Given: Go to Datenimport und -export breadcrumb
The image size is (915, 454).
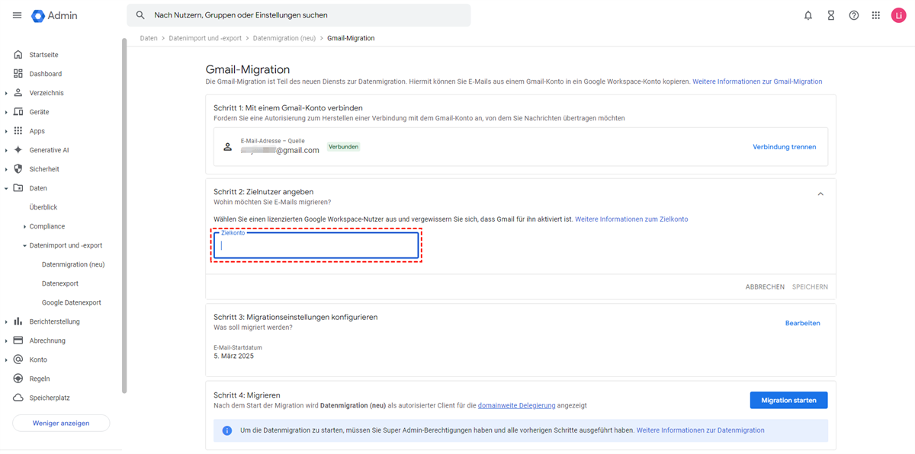Looking at the screenshot, I should point(205,38).
